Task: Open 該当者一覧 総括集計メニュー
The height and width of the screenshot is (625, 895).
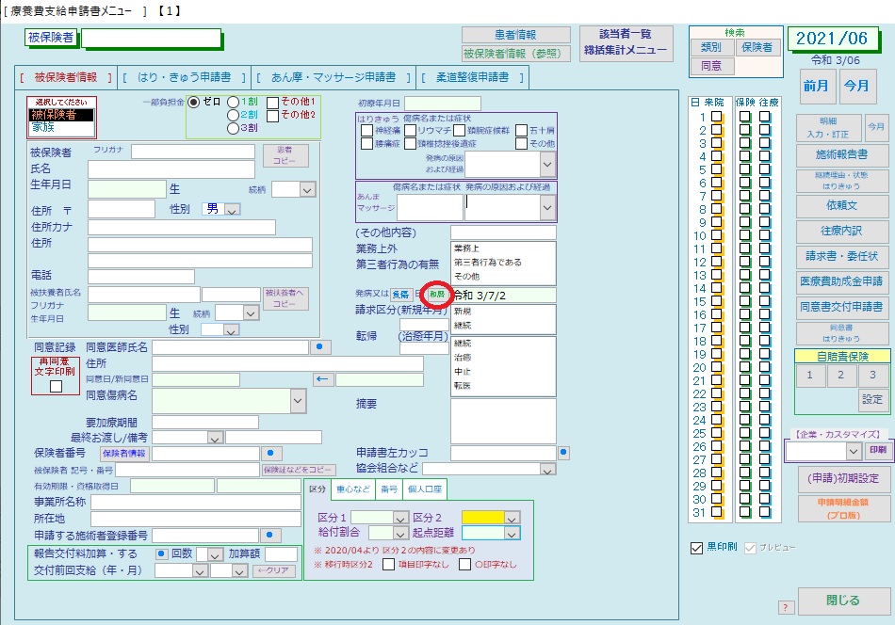Action: pos(626,42)
